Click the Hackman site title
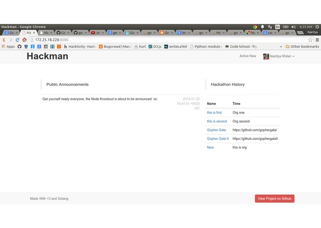 click(47, 56)
